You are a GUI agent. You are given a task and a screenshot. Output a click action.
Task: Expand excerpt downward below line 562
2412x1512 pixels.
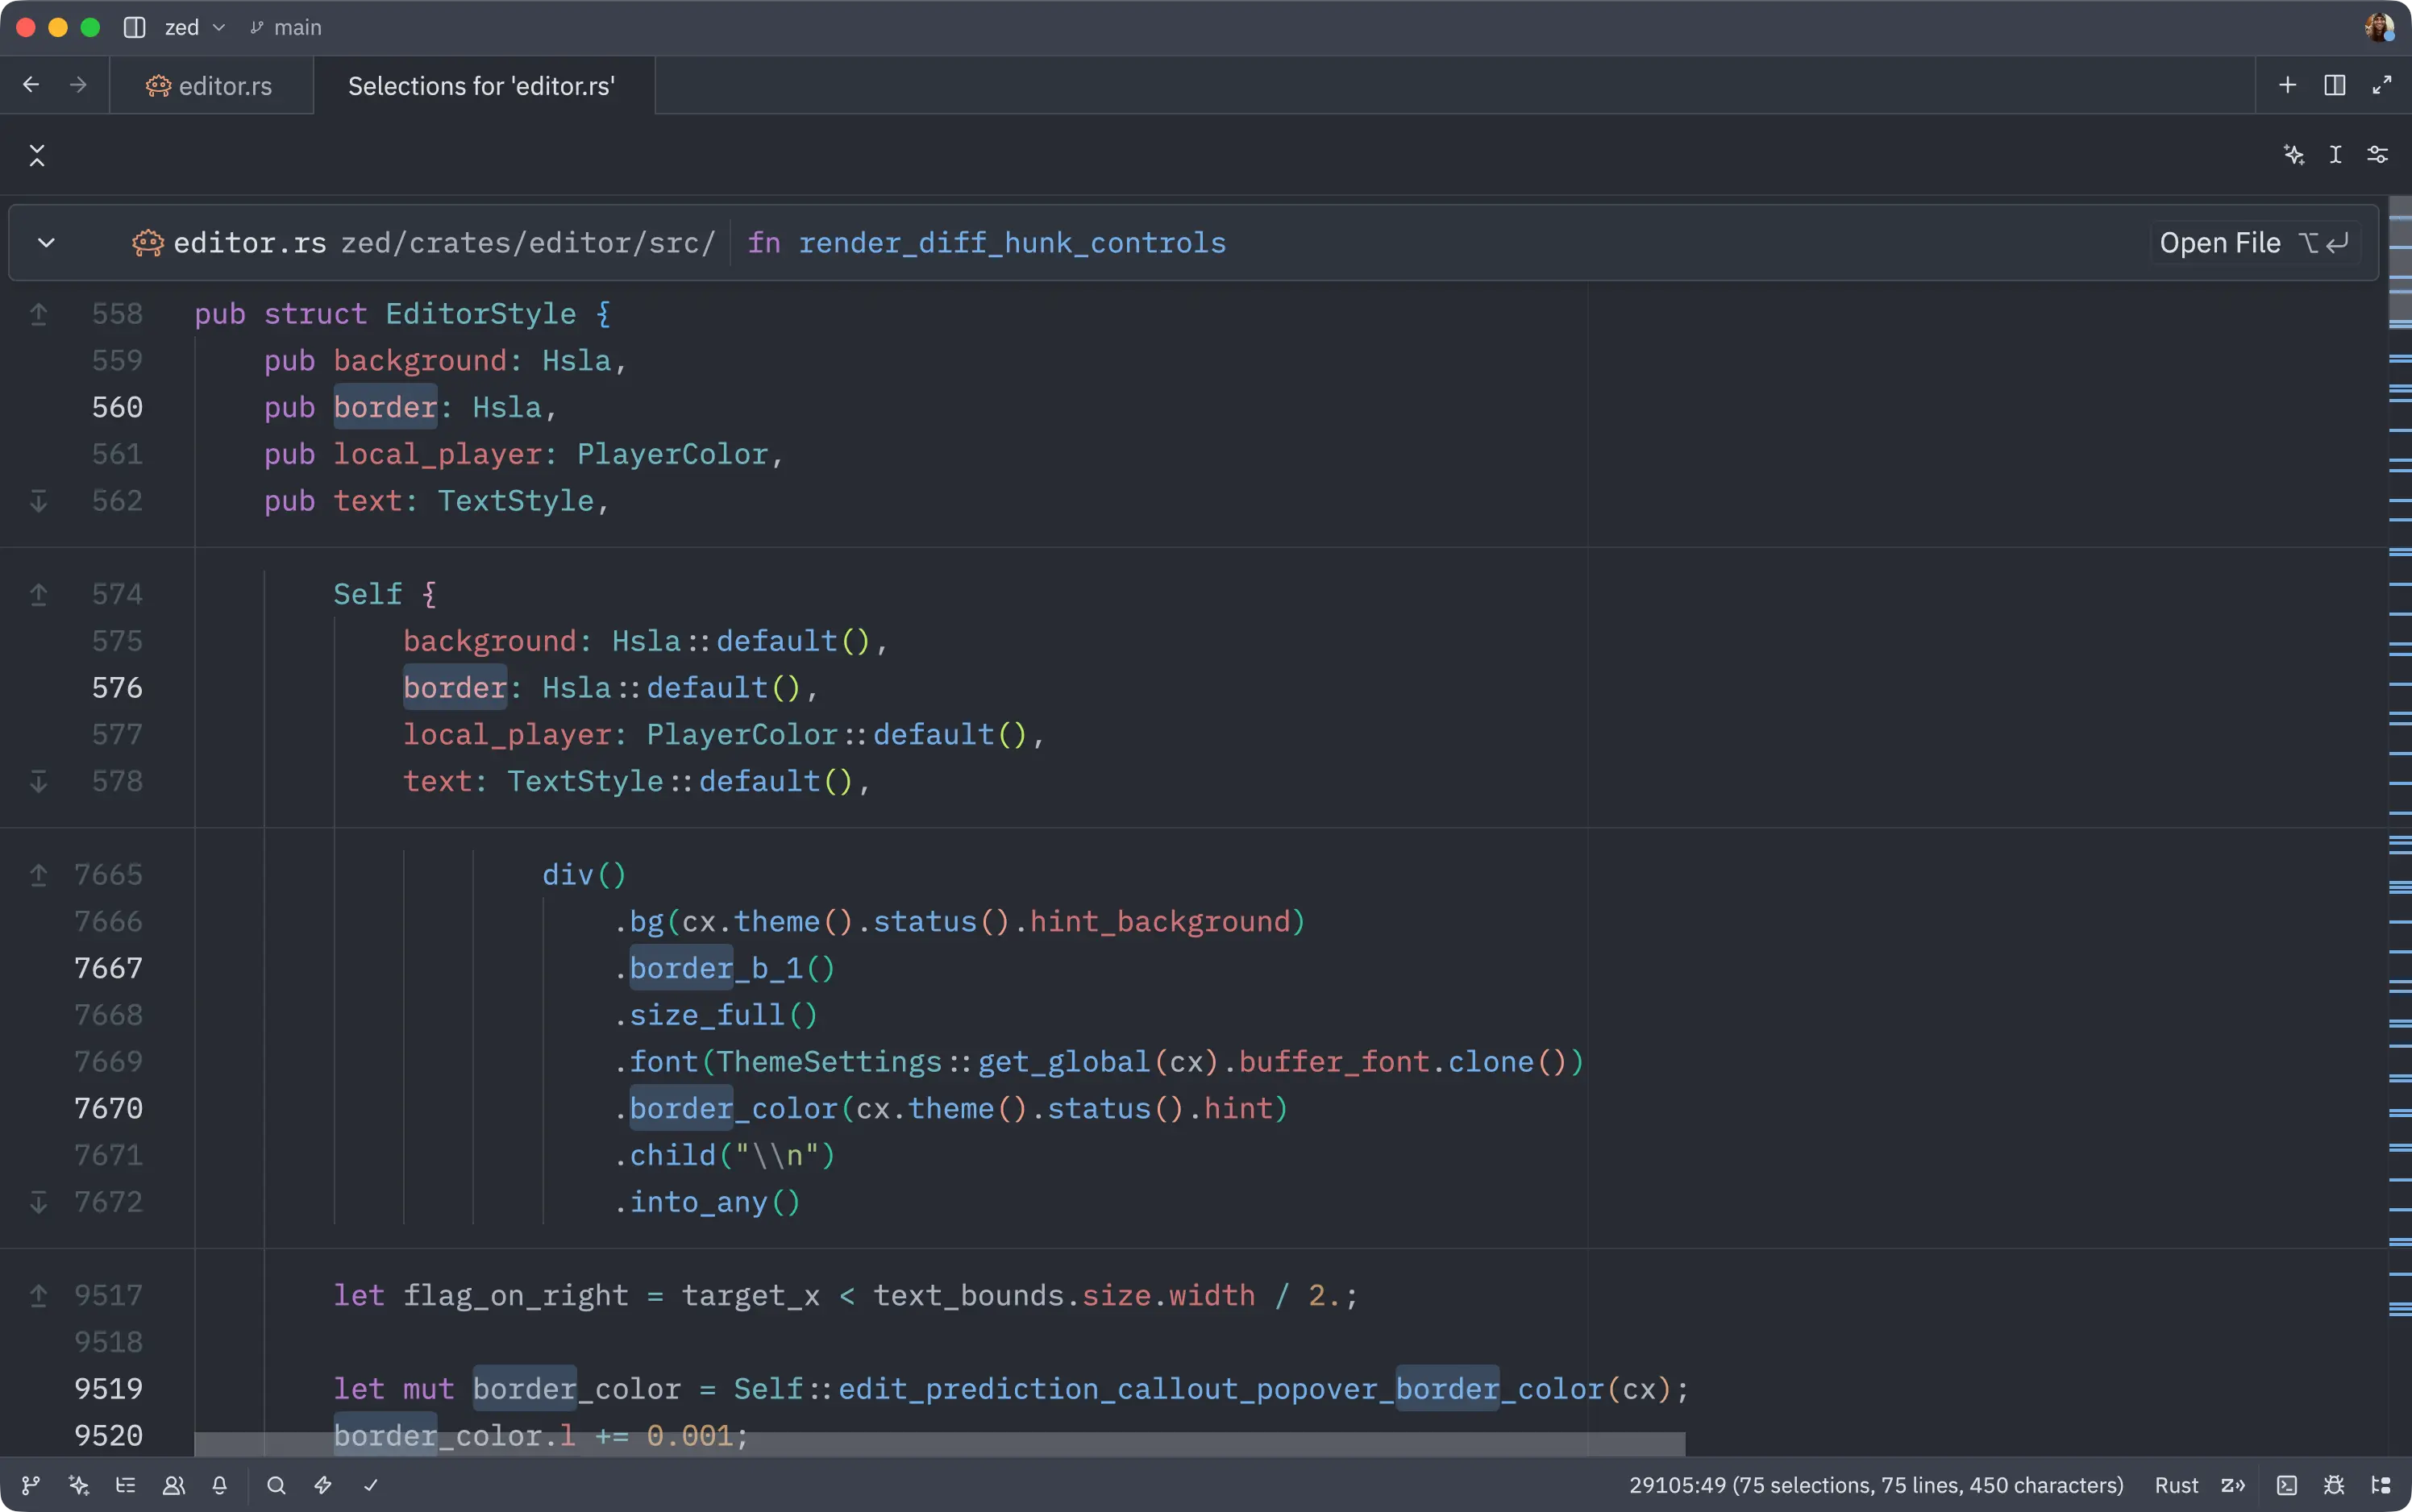pos(38,501)
